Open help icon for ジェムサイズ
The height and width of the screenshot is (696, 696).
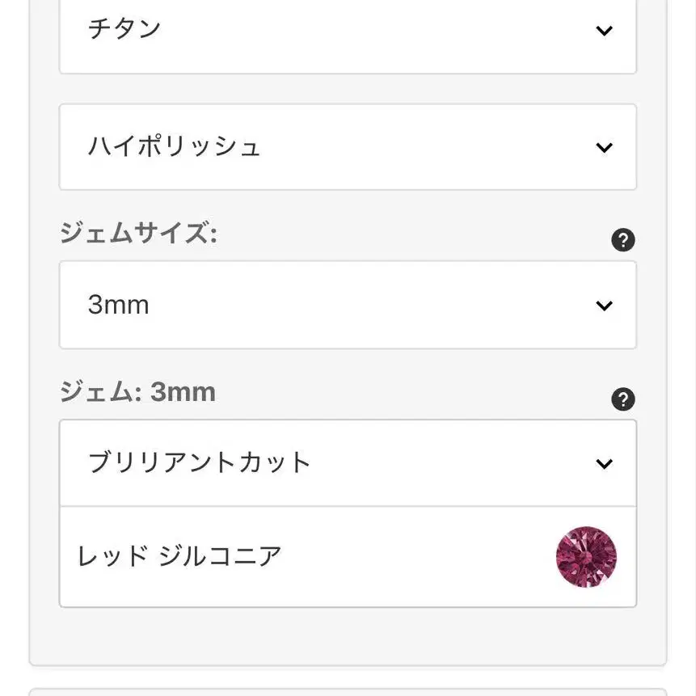pyautogui.click(x=622, y=240)
